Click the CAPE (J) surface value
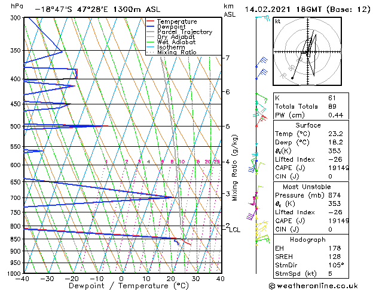This screenshot has height=290, width=376. pos(338,168)
